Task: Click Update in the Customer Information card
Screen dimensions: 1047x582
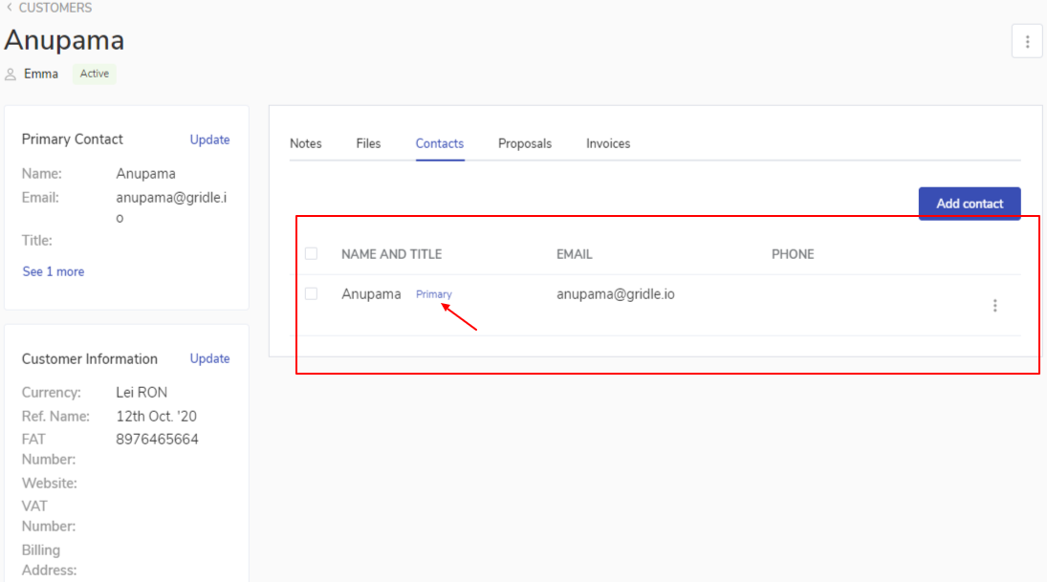Action: coord(209,359)
